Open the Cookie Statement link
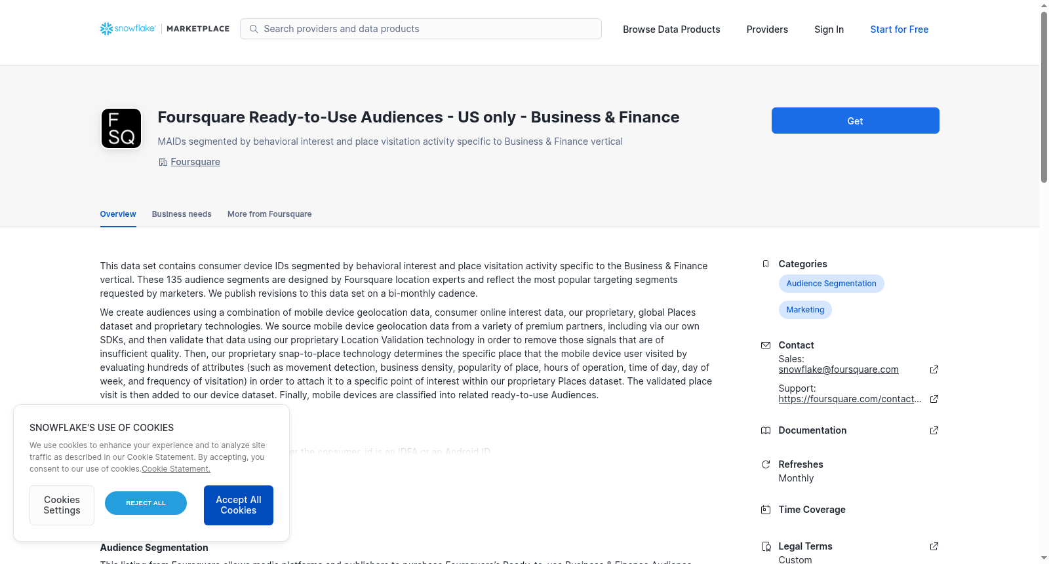This screenshot has height=564, width=1049. pos(176,469)
